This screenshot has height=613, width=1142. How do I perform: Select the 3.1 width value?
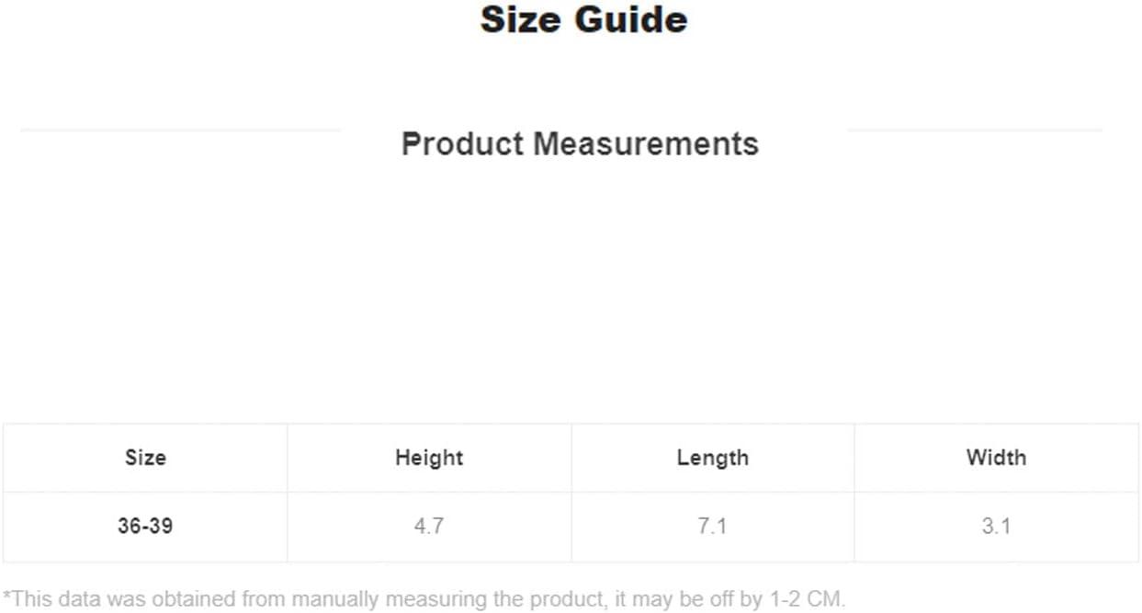click(996, 527)
